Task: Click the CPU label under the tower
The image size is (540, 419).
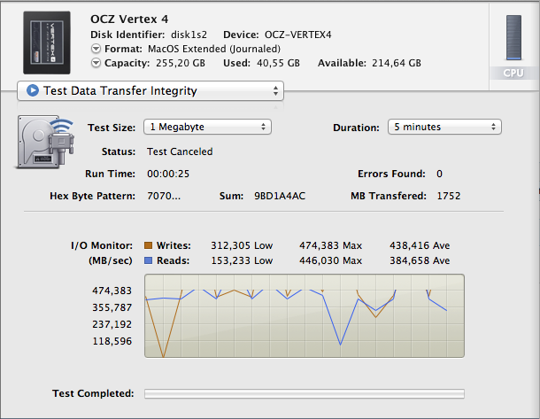Action: pyautogui.click(x=513, y=73)
